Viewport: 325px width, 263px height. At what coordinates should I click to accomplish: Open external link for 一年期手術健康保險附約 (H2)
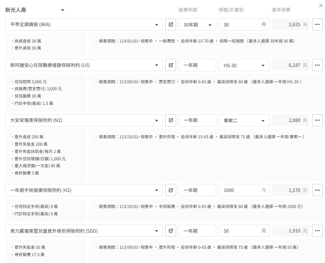pos(171,190)
